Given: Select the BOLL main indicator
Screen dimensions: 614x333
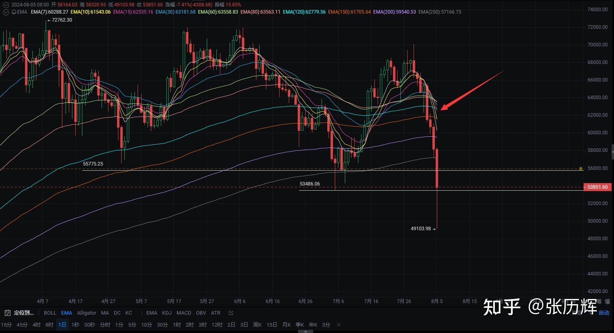Looking at the screenshot, I should (50, 313).
